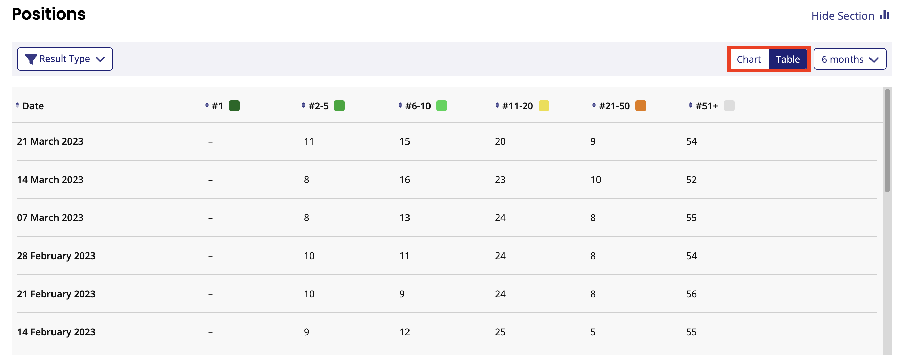Open the Result Type filter dropdown
This screenshot has width=902, height=355.
point(65,59)
